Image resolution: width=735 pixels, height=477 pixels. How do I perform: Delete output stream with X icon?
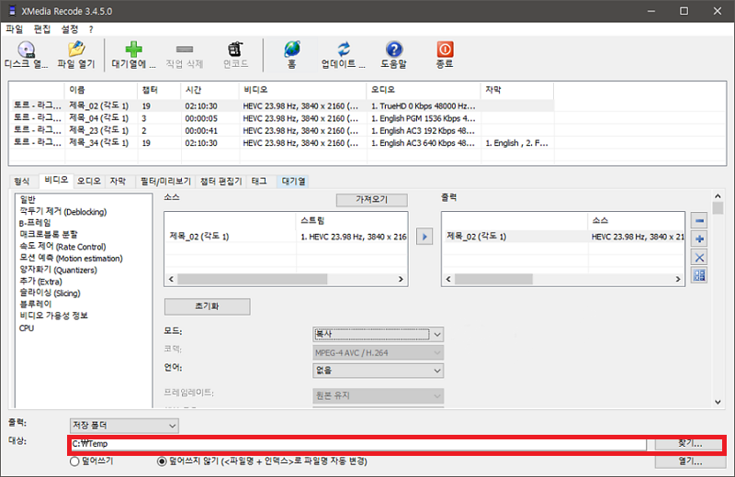pyautogui.click(x=699, y=257)
